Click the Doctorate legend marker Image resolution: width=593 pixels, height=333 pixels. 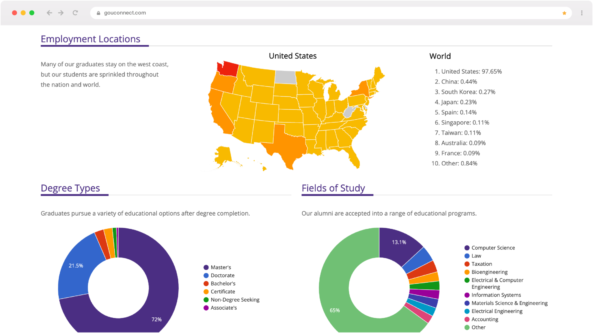[206, 275]
